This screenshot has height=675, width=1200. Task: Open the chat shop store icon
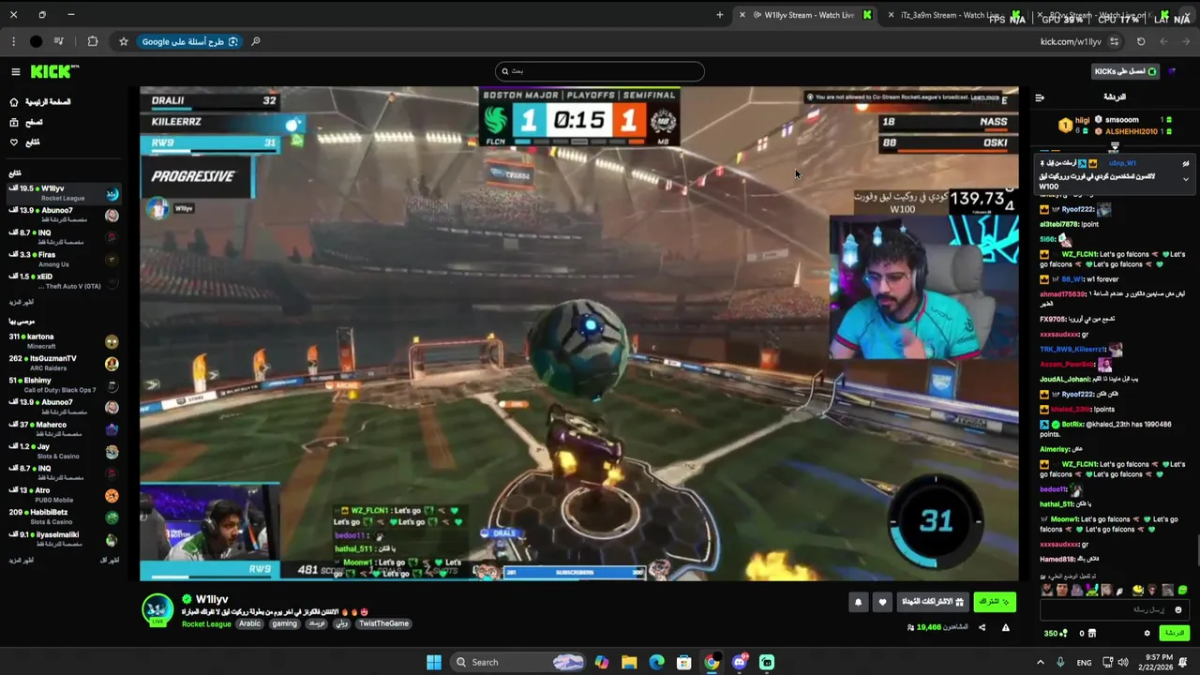[1094, 634]
